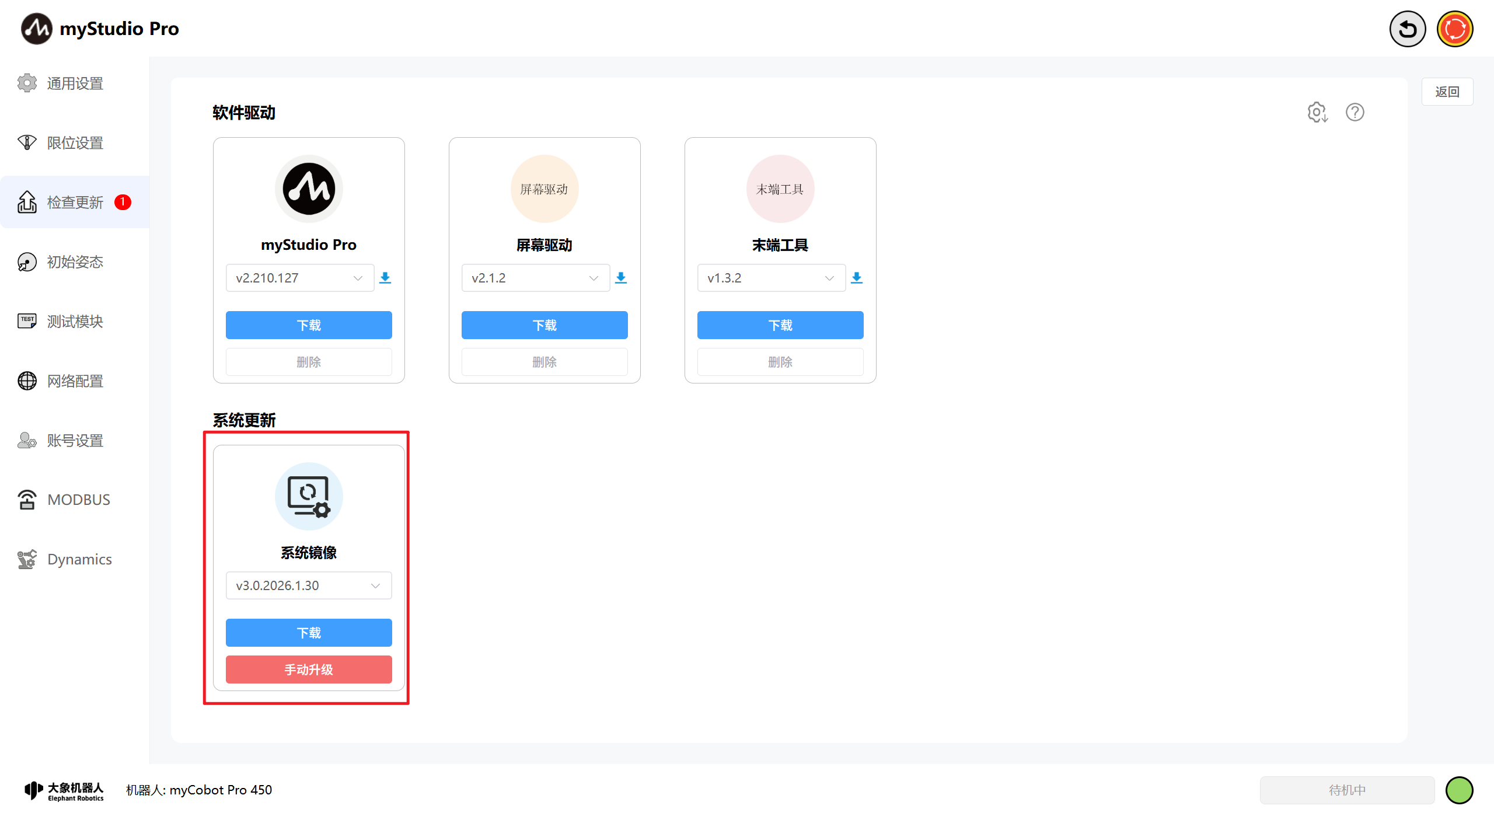Screen dimensions: 1494x816
Task: Open the update settings gear icon
Action: pos(1317,112)
